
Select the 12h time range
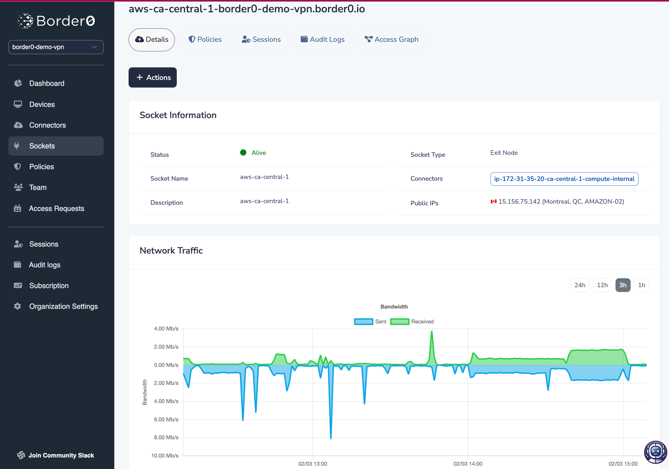pyautogui.click(x=602, y=285)
